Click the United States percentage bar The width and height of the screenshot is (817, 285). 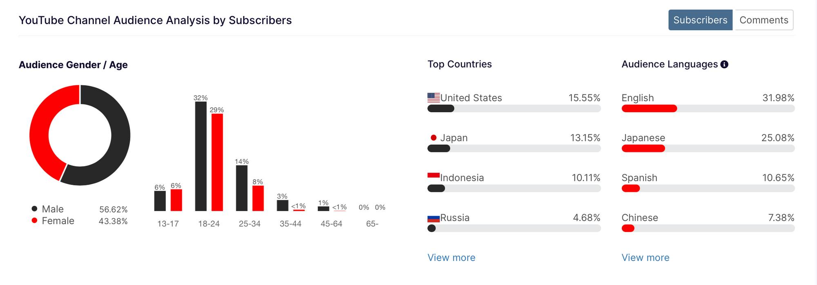[x=514, y=109]
